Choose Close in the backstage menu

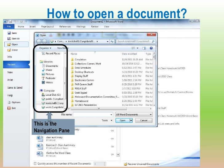click(13, 50)
